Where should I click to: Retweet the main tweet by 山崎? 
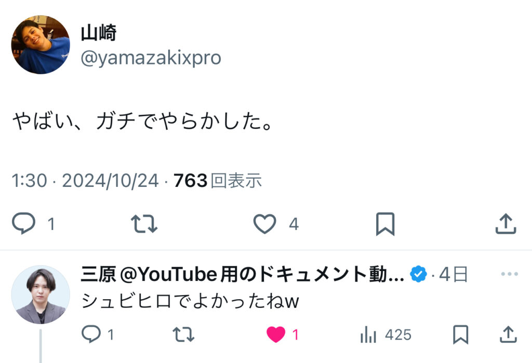click(x=144, y=224)
